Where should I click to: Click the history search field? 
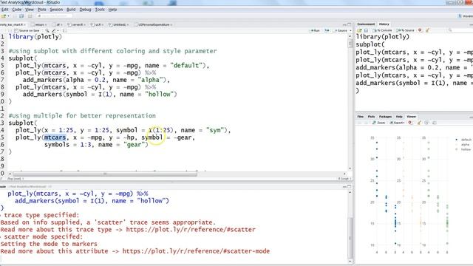point(460,30)
